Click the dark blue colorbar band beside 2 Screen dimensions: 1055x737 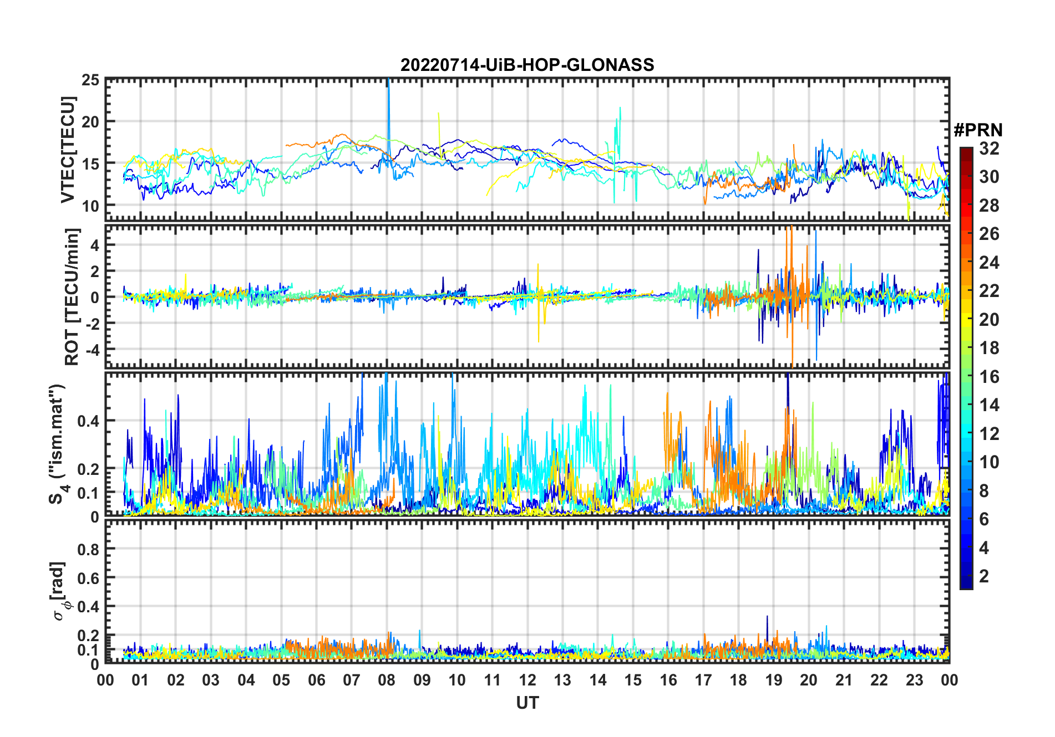click(x=966, y=576)
